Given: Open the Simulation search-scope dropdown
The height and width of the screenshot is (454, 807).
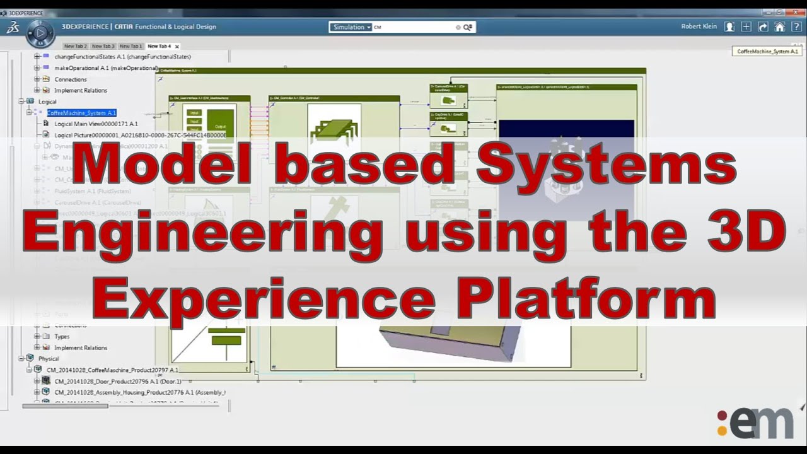Looking at the screenshot, I should pos(351,27).
